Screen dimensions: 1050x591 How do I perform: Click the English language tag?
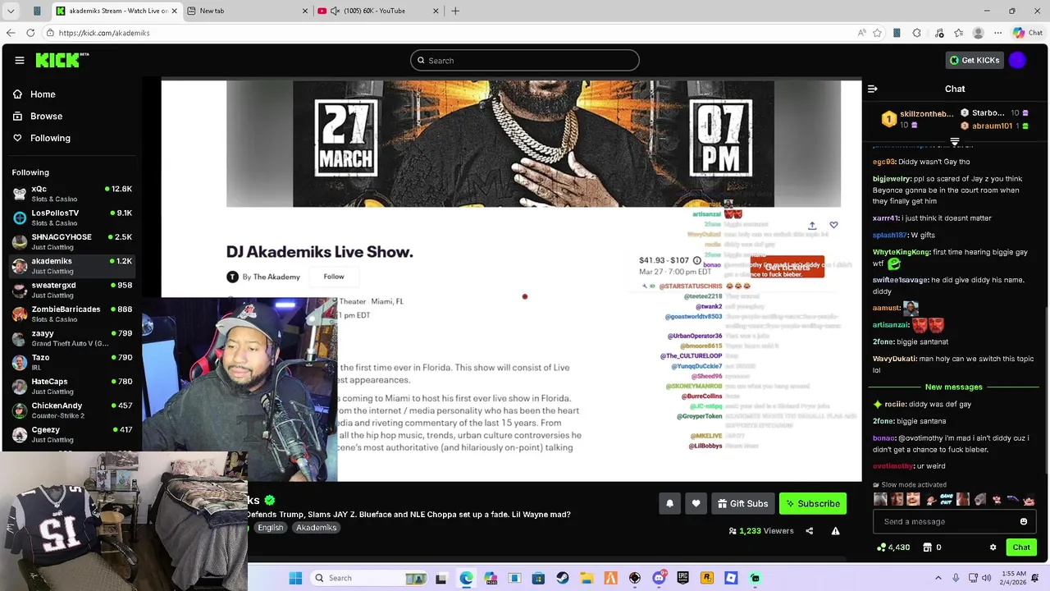tap(270, 528)
